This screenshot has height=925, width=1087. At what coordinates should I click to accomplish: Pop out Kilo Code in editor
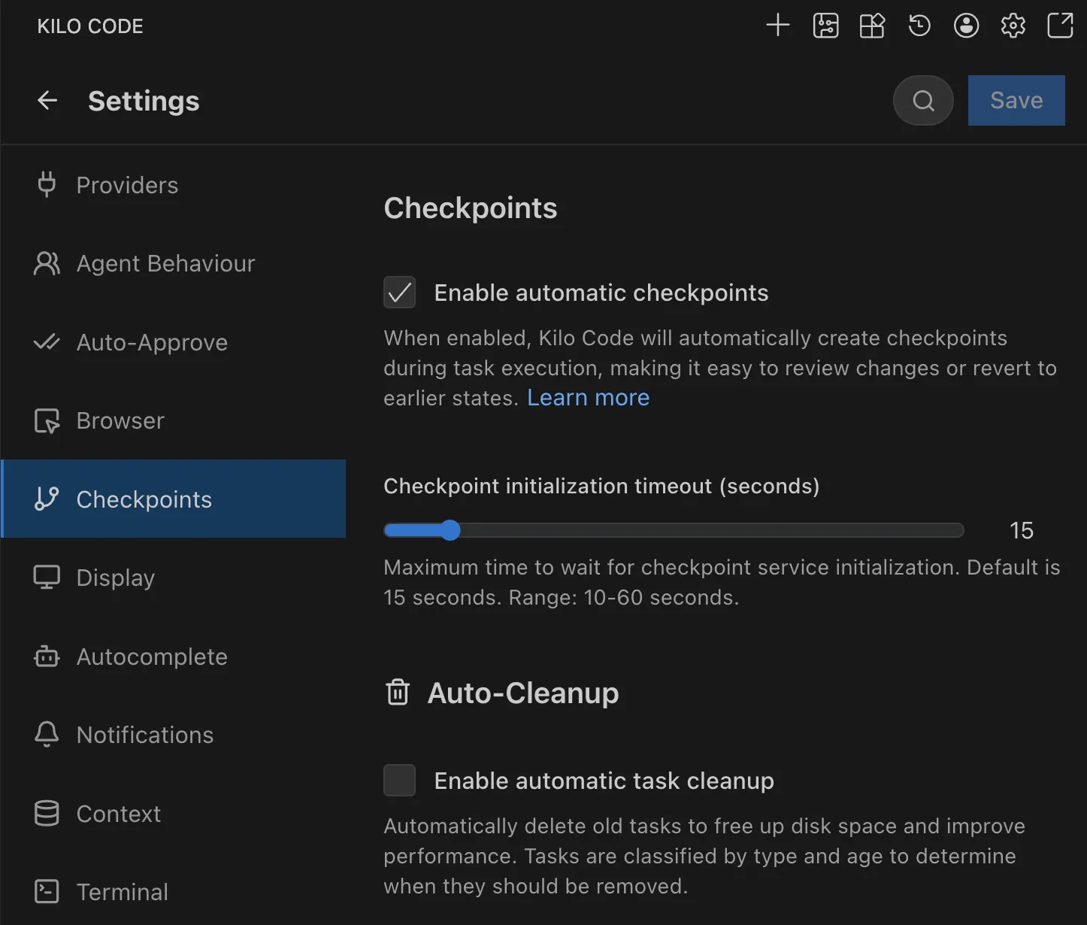[1060, 26]
